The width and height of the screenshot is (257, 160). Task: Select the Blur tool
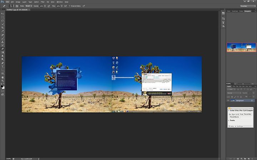(2, 56)
